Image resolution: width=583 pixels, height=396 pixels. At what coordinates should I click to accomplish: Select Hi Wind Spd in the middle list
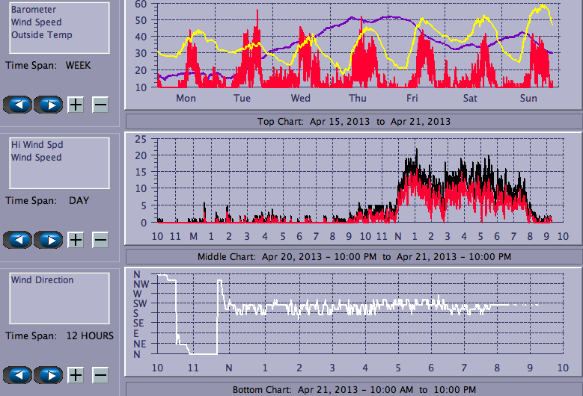click(34, 145)
